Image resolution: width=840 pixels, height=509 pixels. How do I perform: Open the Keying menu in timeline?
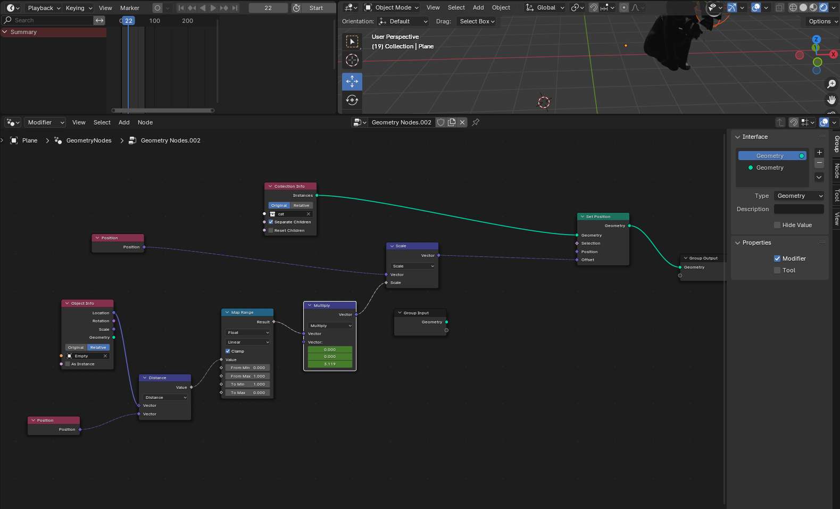coord(78,8)
